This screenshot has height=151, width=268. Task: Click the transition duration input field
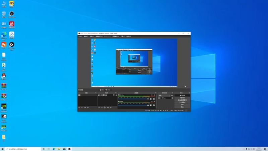166,98
